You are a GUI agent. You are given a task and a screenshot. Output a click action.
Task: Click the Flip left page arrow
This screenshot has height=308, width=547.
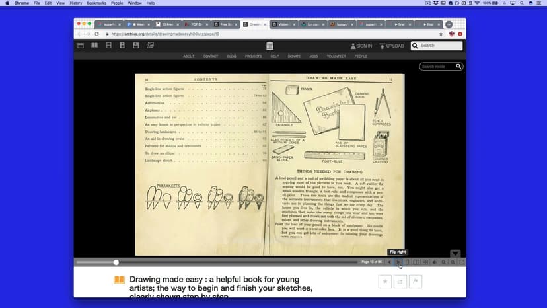(389, 262)
